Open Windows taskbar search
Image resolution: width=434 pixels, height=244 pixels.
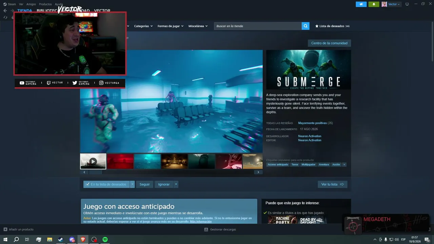tap(16, 240)
